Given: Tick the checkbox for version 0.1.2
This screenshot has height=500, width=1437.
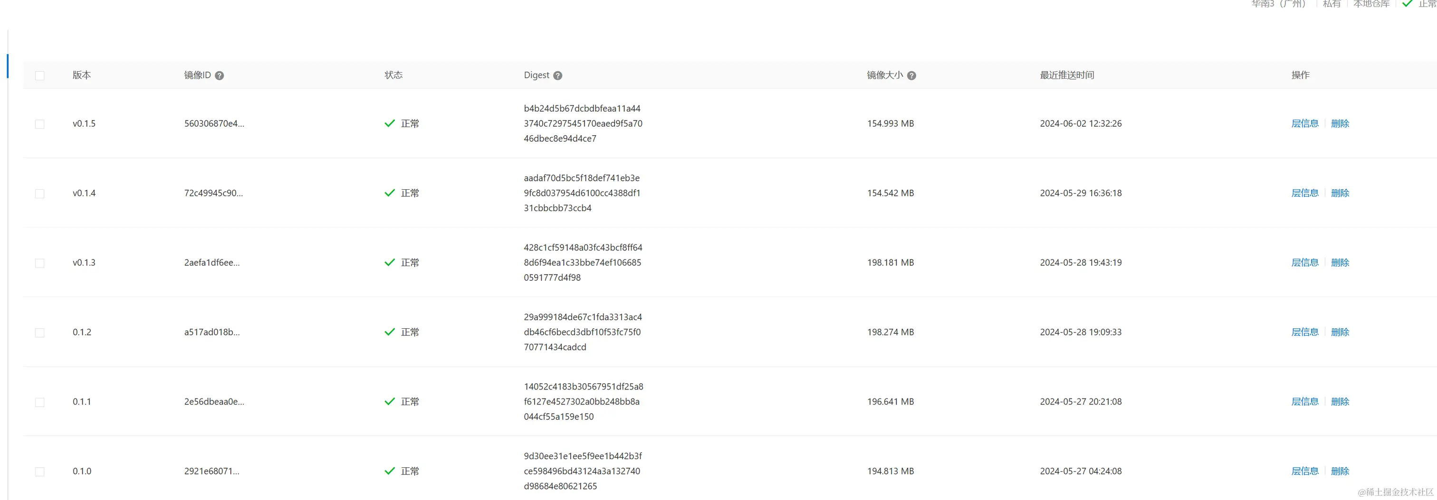Looking at the screenshot, I should coord(39,333).
